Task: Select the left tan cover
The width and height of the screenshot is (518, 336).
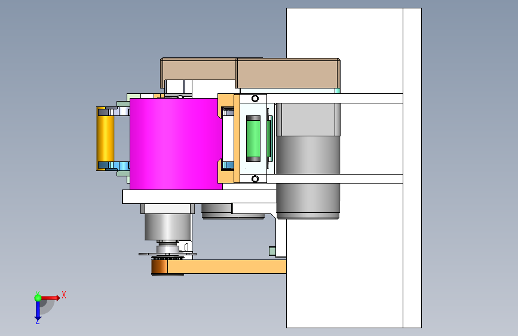Action: pos(198,69)
